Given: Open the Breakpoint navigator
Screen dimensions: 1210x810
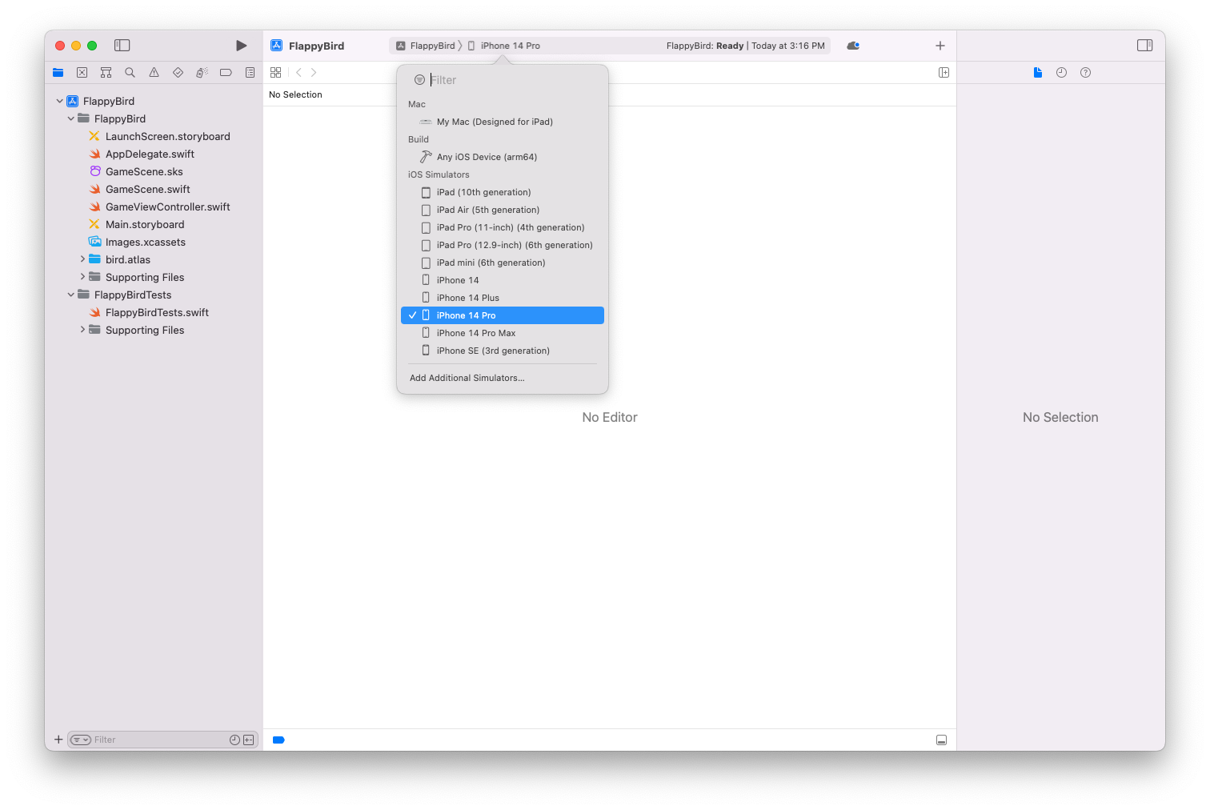Looking at the screenshot, I should pos(226,73).
